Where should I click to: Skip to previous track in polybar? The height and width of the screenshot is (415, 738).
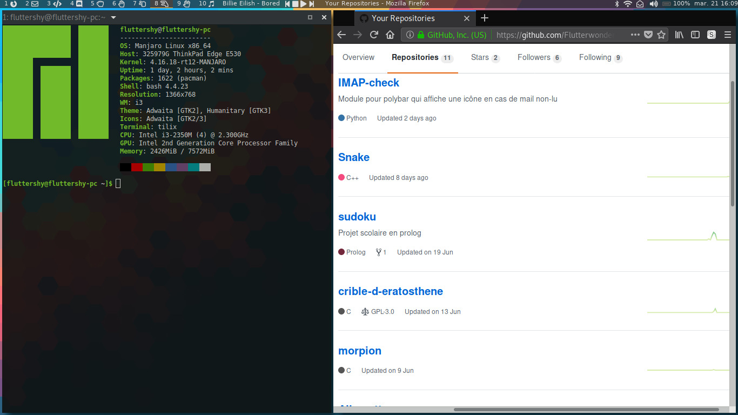[288, 4]
